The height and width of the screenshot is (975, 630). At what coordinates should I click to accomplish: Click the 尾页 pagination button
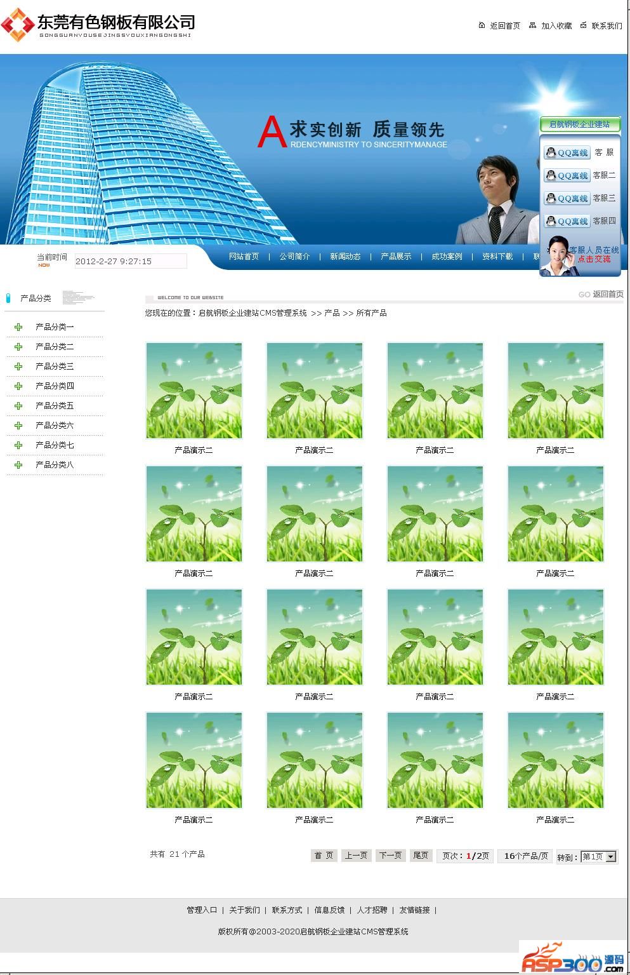[x=421, y=856]
